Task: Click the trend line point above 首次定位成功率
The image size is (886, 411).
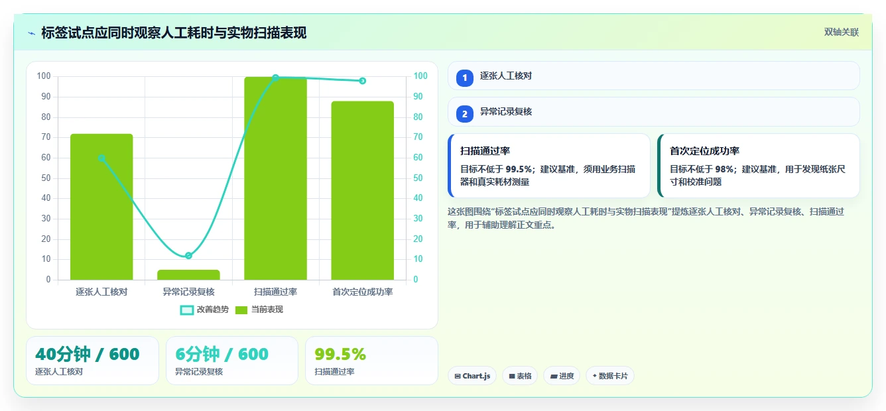Action: [362, 81]
